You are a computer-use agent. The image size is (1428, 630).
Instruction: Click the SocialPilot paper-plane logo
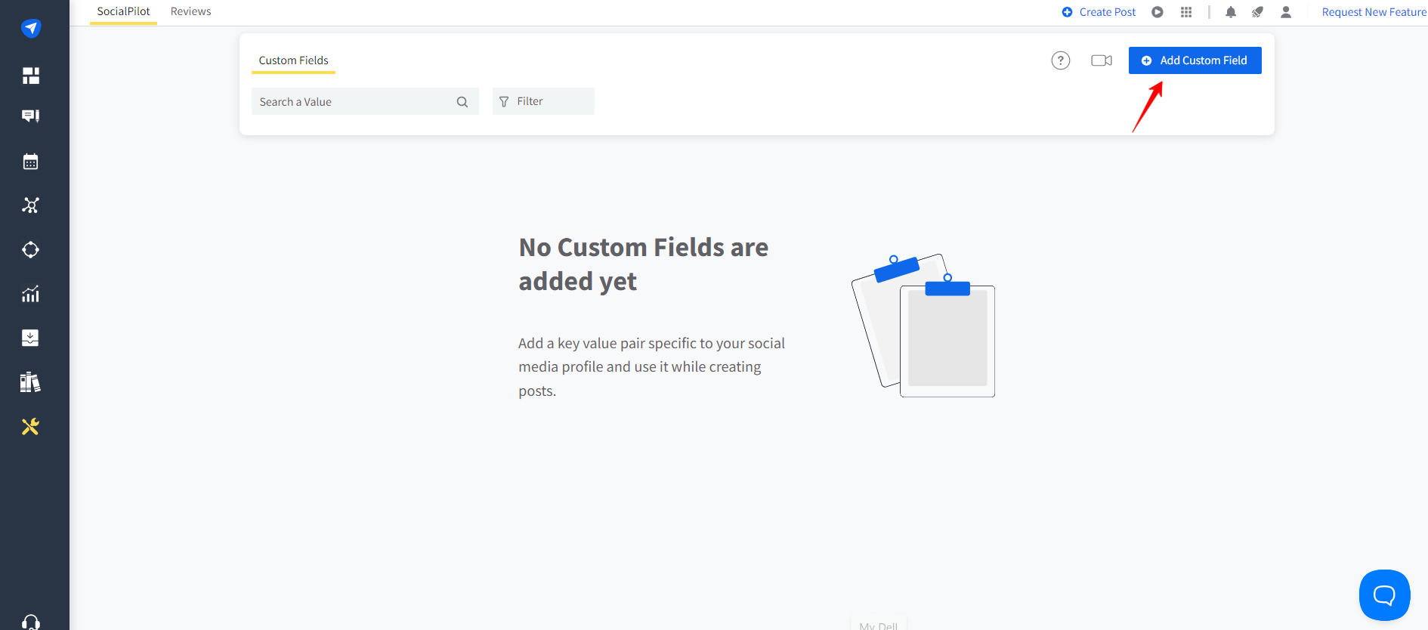pos(31,29)
